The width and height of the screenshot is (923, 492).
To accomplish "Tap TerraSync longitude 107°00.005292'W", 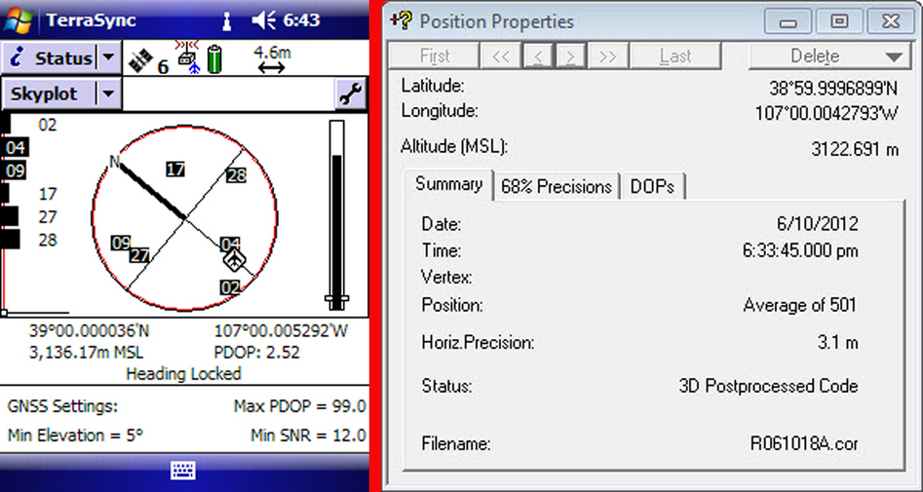I will (281, 330).
